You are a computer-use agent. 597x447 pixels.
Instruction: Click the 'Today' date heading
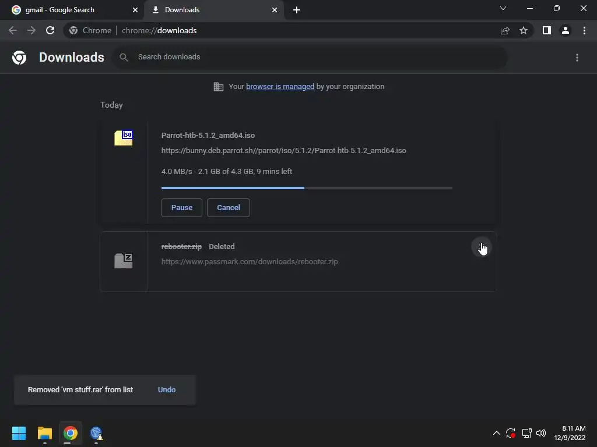[x=111, y=105]
